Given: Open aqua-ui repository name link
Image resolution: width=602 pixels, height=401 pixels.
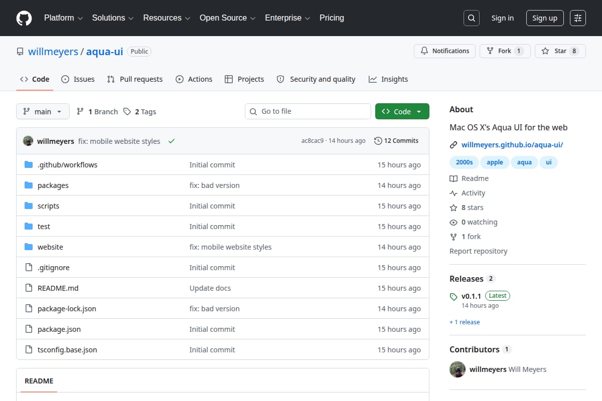Looking at the screenshot, I should [104, 52].
